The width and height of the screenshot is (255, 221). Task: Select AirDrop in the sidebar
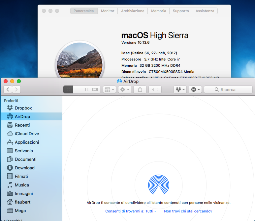(x=32, y=116)
